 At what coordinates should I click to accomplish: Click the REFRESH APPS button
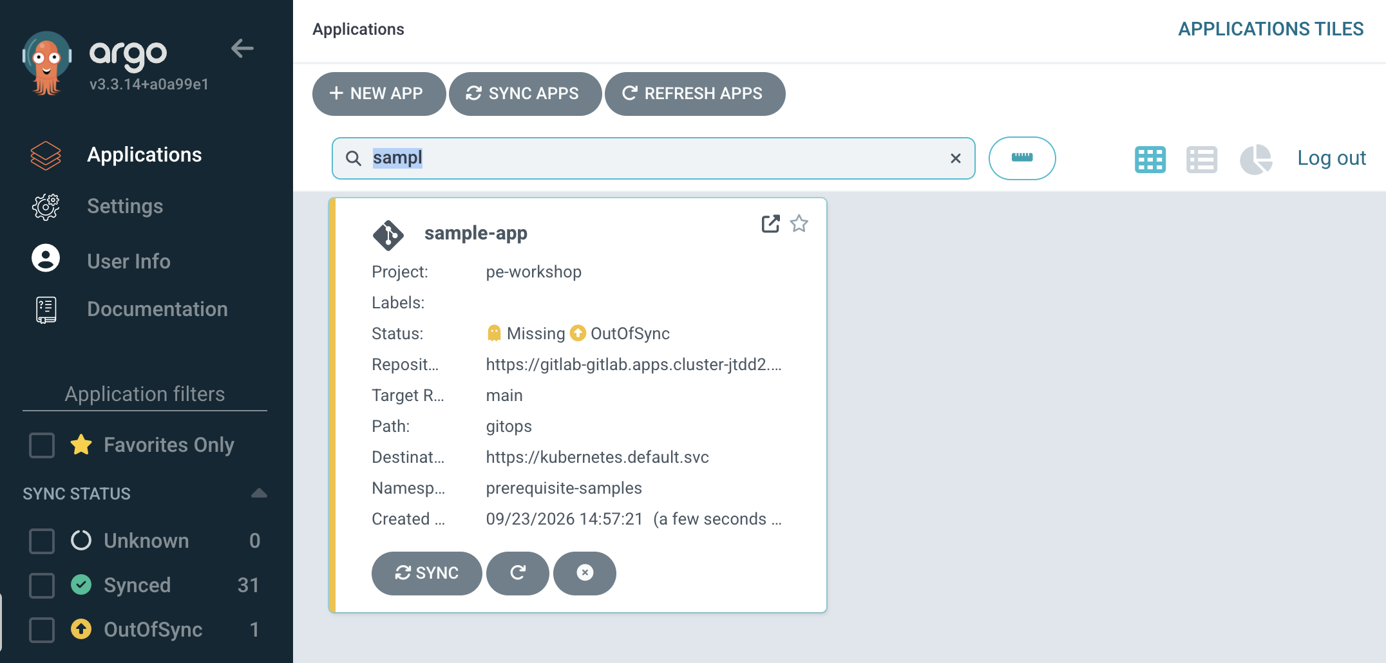point(695,94)
